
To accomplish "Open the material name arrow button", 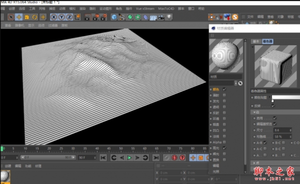I will 235,83.
